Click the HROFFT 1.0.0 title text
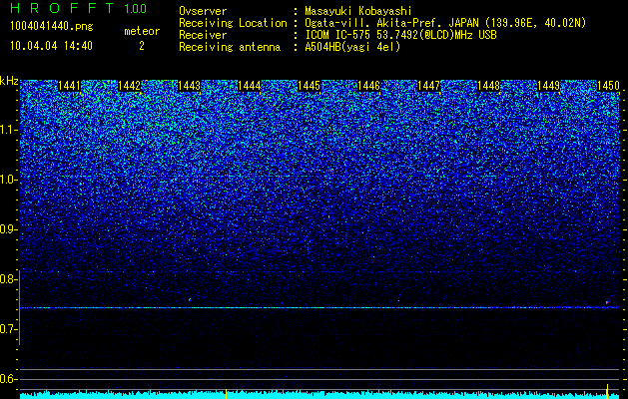Screen dimensions: 628x399 (78, 8)
